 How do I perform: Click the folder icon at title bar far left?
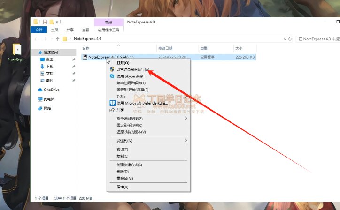pyautogui.click(x=36, y=22)
